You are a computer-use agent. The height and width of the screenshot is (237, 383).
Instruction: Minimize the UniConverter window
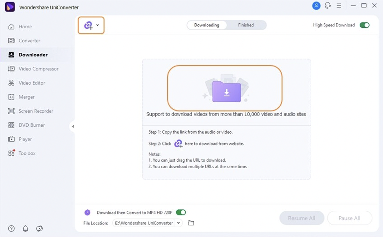353,5
